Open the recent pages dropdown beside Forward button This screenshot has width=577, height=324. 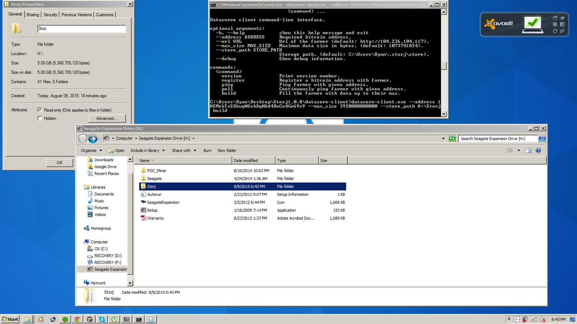click(x=100, y=139)
